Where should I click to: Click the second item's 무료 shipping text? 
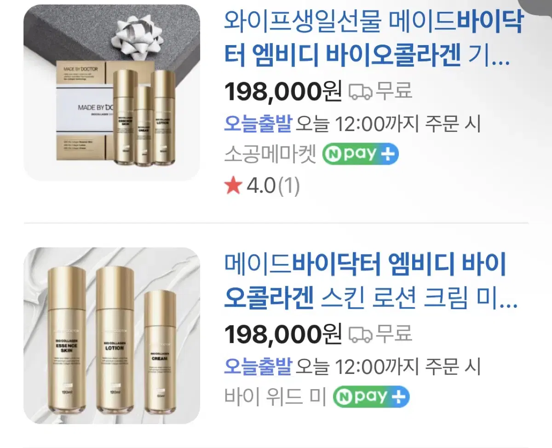pyautogui.click(x=394, y=333)
